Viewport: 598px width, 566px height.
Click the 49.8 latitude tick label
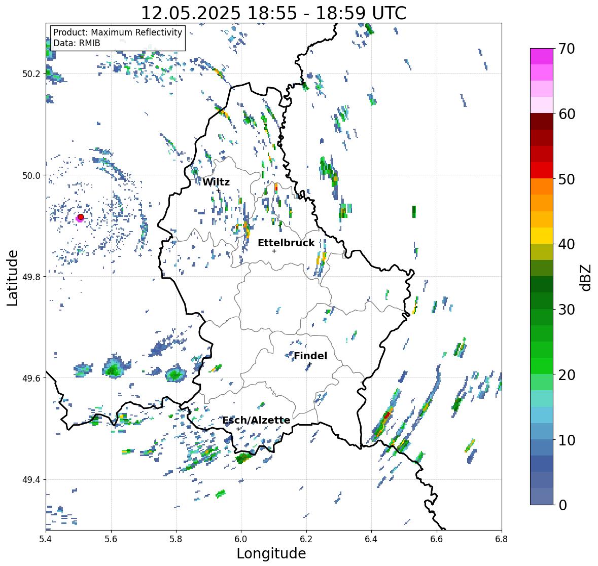[31, 277]
